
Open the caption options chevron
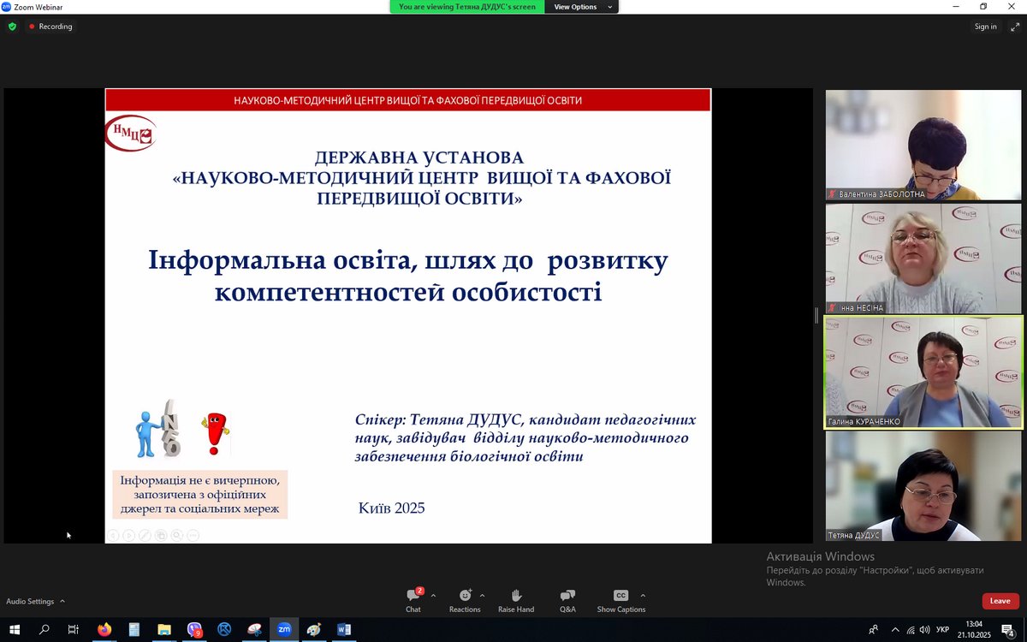(643, 595)
